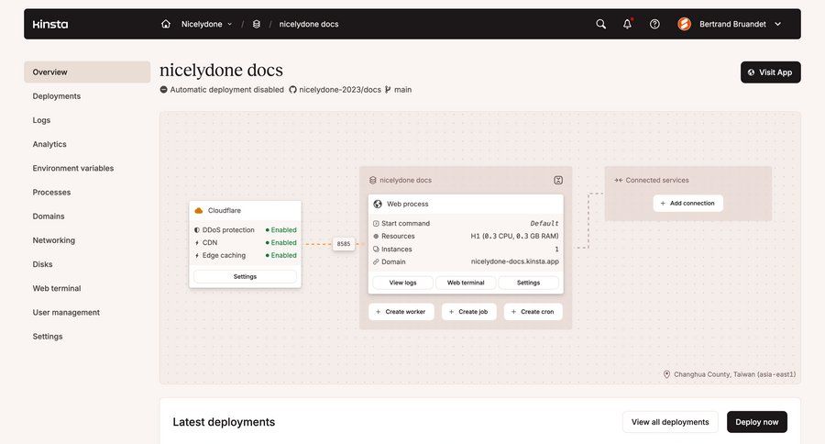Open user account menu chevron
The width and height of the screenshot is (825, 444).
778,24
